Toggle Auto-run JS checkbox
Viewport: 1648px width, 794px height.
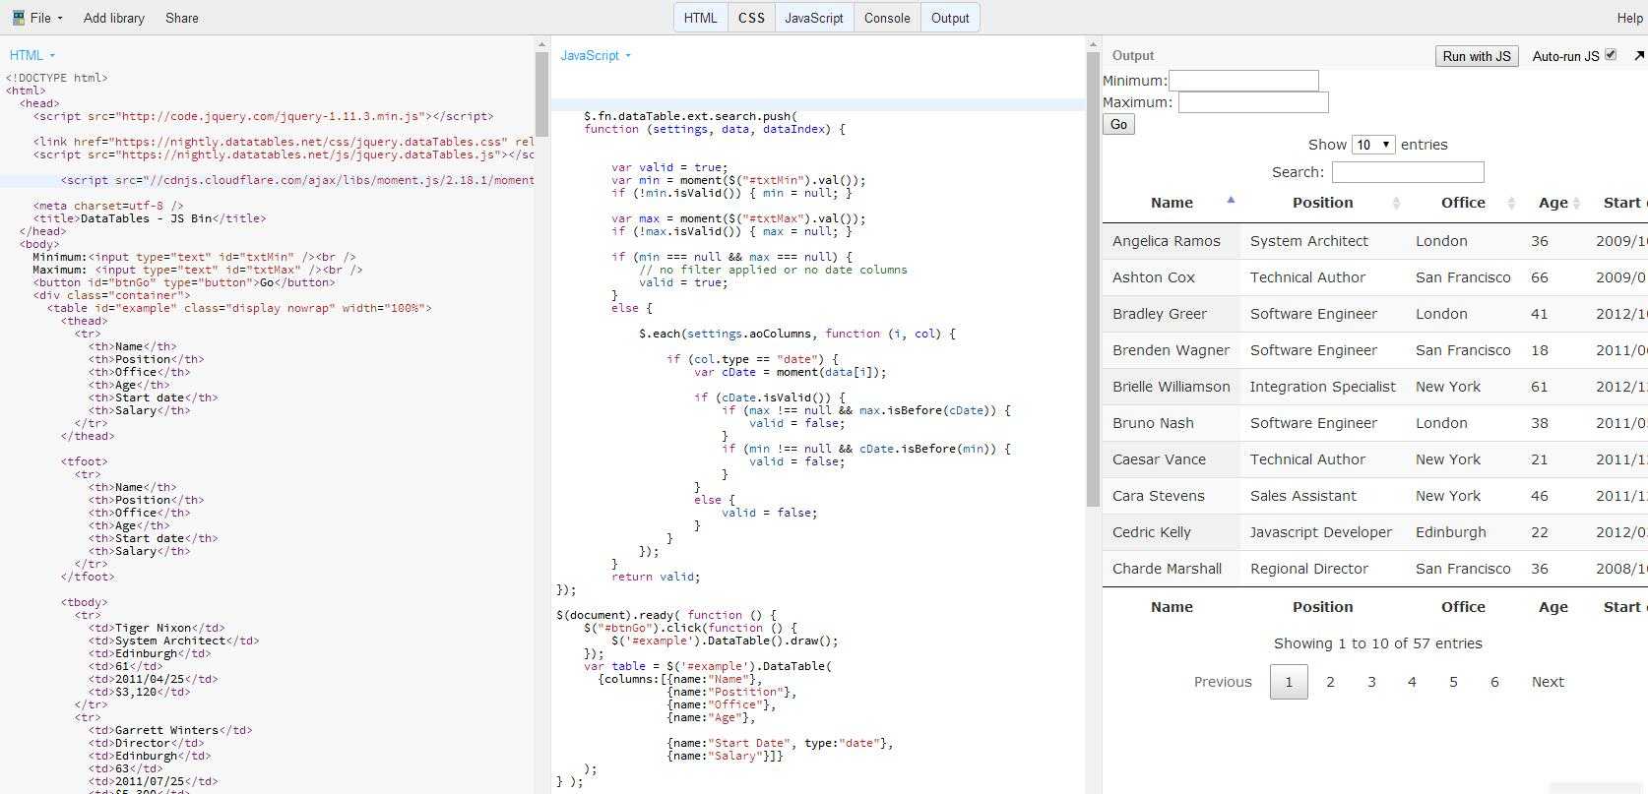tap(1611, 55)
